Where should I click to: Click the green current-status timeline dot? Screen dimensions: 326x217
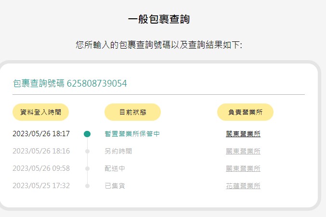pyautogui.click(x=87, y=134)
